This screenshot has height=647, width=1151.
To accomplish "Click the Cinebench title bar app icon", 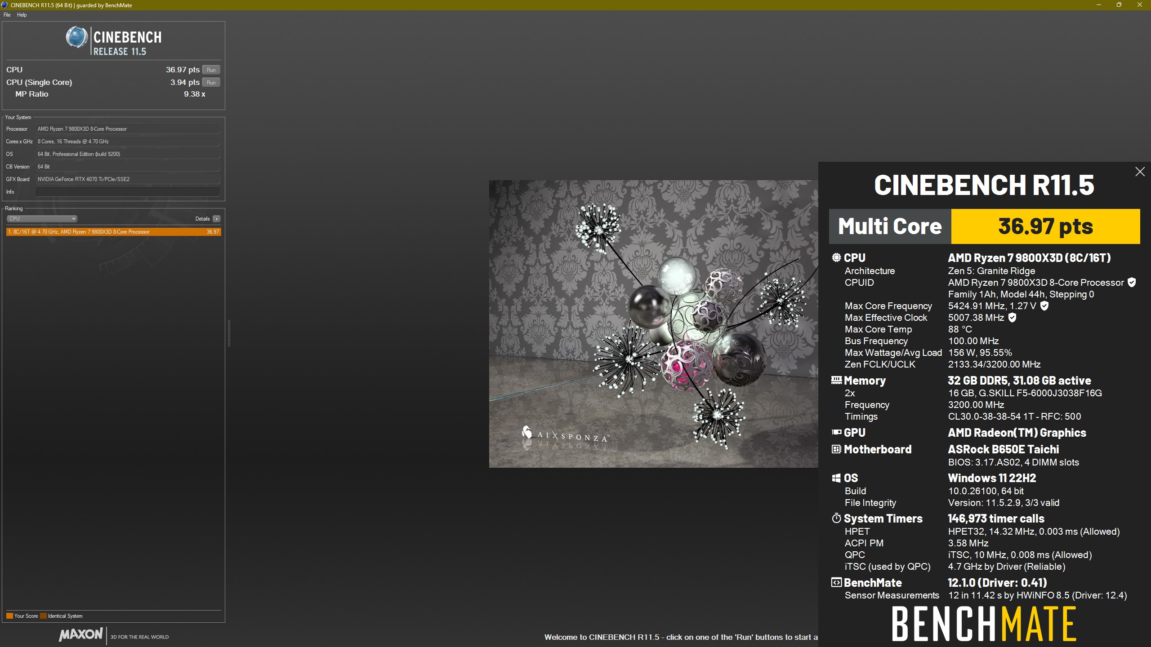I will pos(5,5).
